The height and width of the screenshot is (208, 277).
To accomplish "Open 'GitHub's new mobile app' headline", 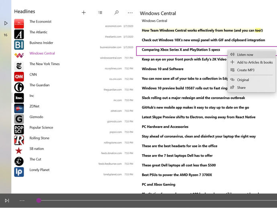I will click(x=196, y=108).
